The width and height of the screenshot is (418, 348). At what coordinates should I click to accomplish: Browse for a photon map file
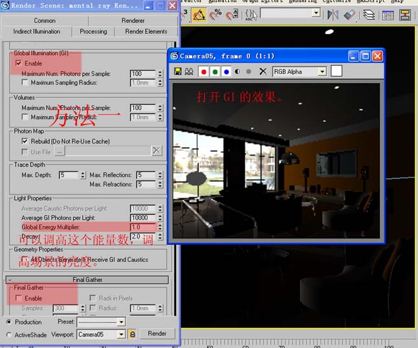pyautogui.click(x=60, y=152)
